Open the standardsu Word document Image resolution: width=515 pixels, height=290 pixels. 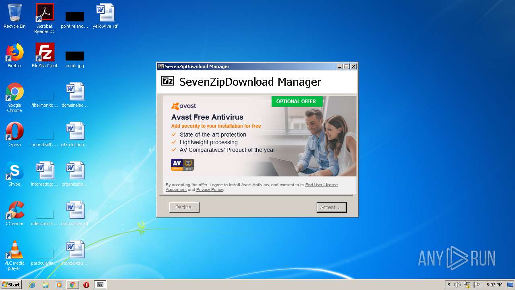coord(75,253)
